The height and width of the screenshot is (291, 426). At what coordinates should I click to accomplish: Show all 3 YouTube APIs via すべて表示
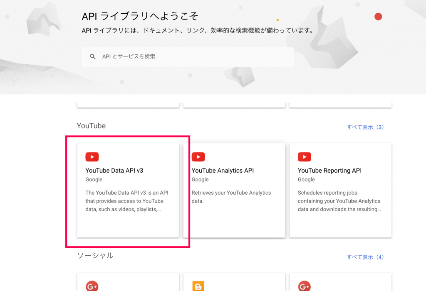point(365,127)
